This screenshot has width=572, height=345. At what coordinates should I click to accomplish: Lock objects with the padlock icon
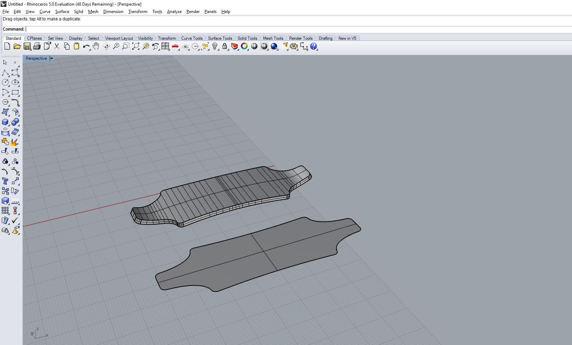[x=225, y=46]
